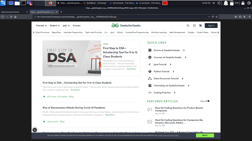The image size is (252, 141).
Task: Expand the Jobs dropdown
Action: pos(66,26)
